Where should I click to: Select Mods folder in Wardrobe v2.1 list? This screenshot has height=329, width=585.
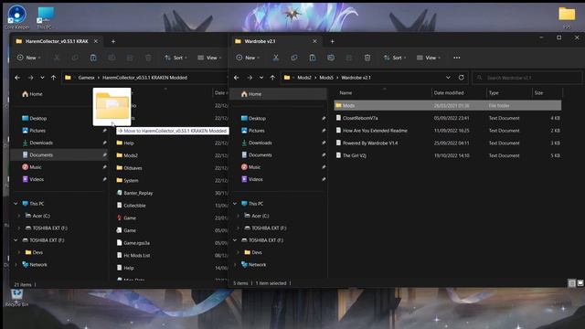pos(447,106)
